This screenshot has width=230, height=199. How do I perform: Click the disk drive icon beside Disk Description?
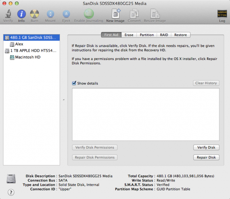tap(11, 179)
